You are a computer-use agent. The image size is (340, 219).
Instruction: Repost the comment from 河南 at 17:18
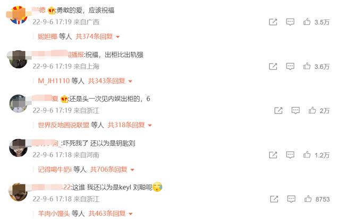(x=273, y=155)
